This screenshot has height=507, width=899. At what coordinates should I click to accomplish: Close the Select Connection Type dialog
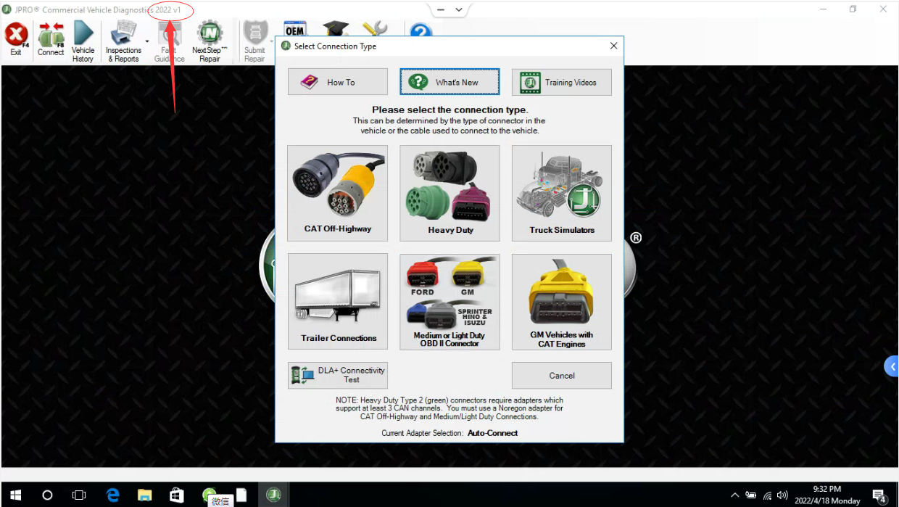click(x=613, y=46)
